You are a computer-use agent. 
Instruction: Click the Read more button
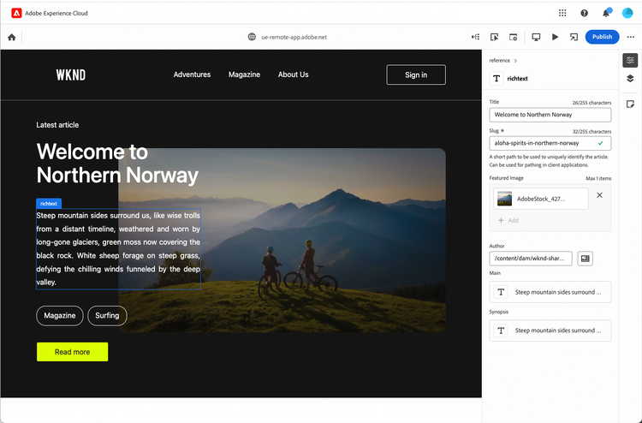click(x=73, y=352)
